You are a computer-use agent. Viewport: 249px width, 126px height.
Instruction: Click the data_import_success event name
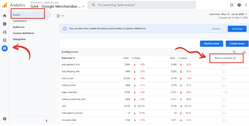pyautogui.click(x=72, y=113)
